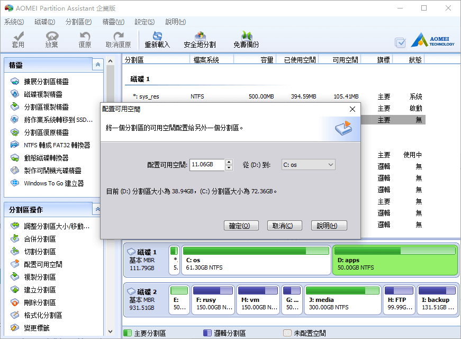
Task: Select 刪除分割區 operation
Action: [33, 302]
